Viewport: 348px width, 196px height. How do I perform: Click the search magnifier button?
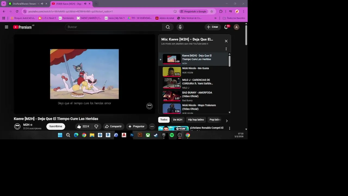coord(168,27)
